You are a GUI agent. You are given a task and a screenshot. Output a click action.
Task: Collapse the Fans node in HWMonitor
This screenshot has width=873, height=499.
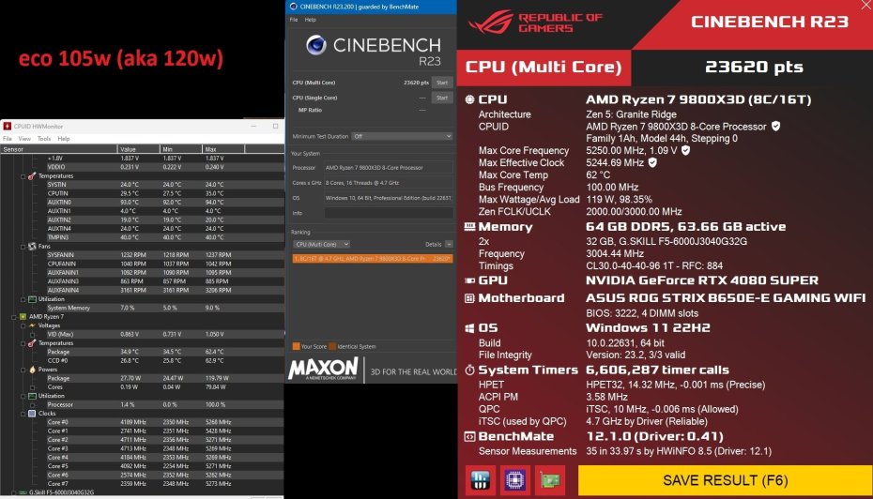pos(23,247)
